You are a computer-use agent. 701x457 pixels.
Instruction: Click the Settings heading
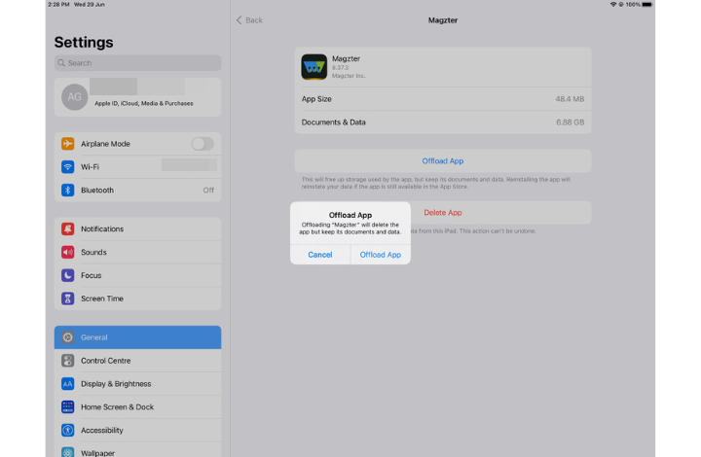pyautogui.click(x=84, y=43)
